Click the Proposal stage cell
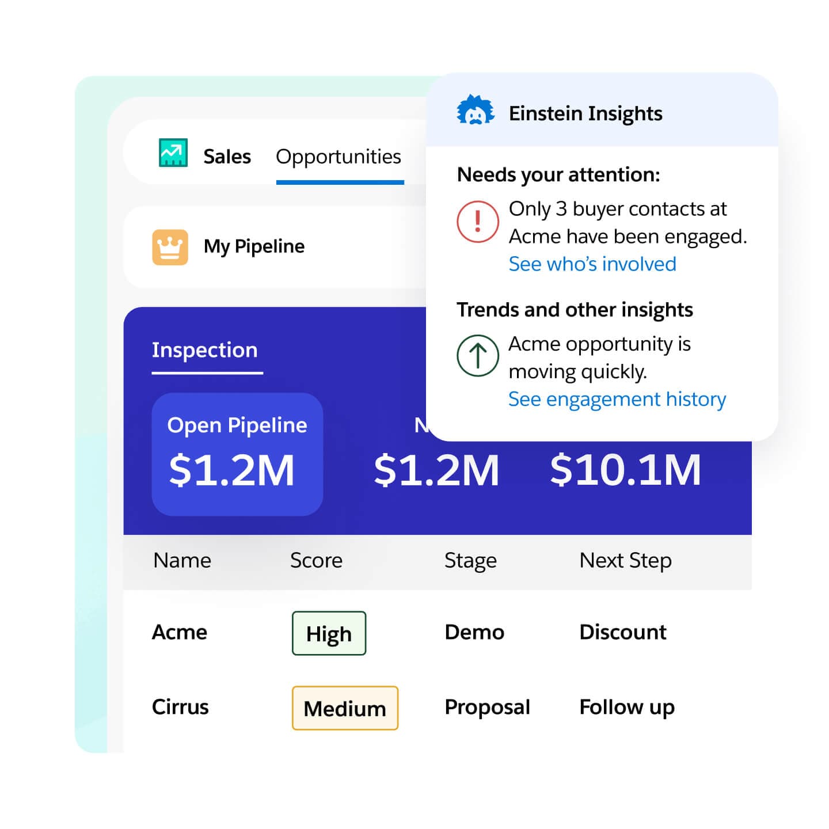The height and width of the screenshot is (829, 829). tap(487, 708)
